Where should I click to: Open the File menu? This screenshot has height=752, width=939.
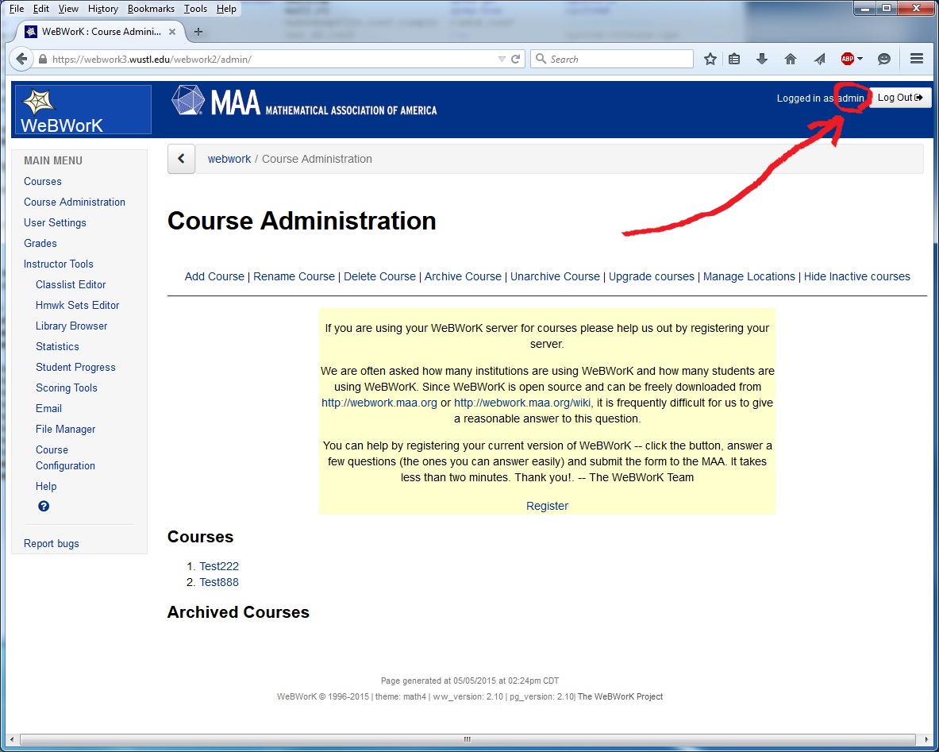click(x=17, y=9)
